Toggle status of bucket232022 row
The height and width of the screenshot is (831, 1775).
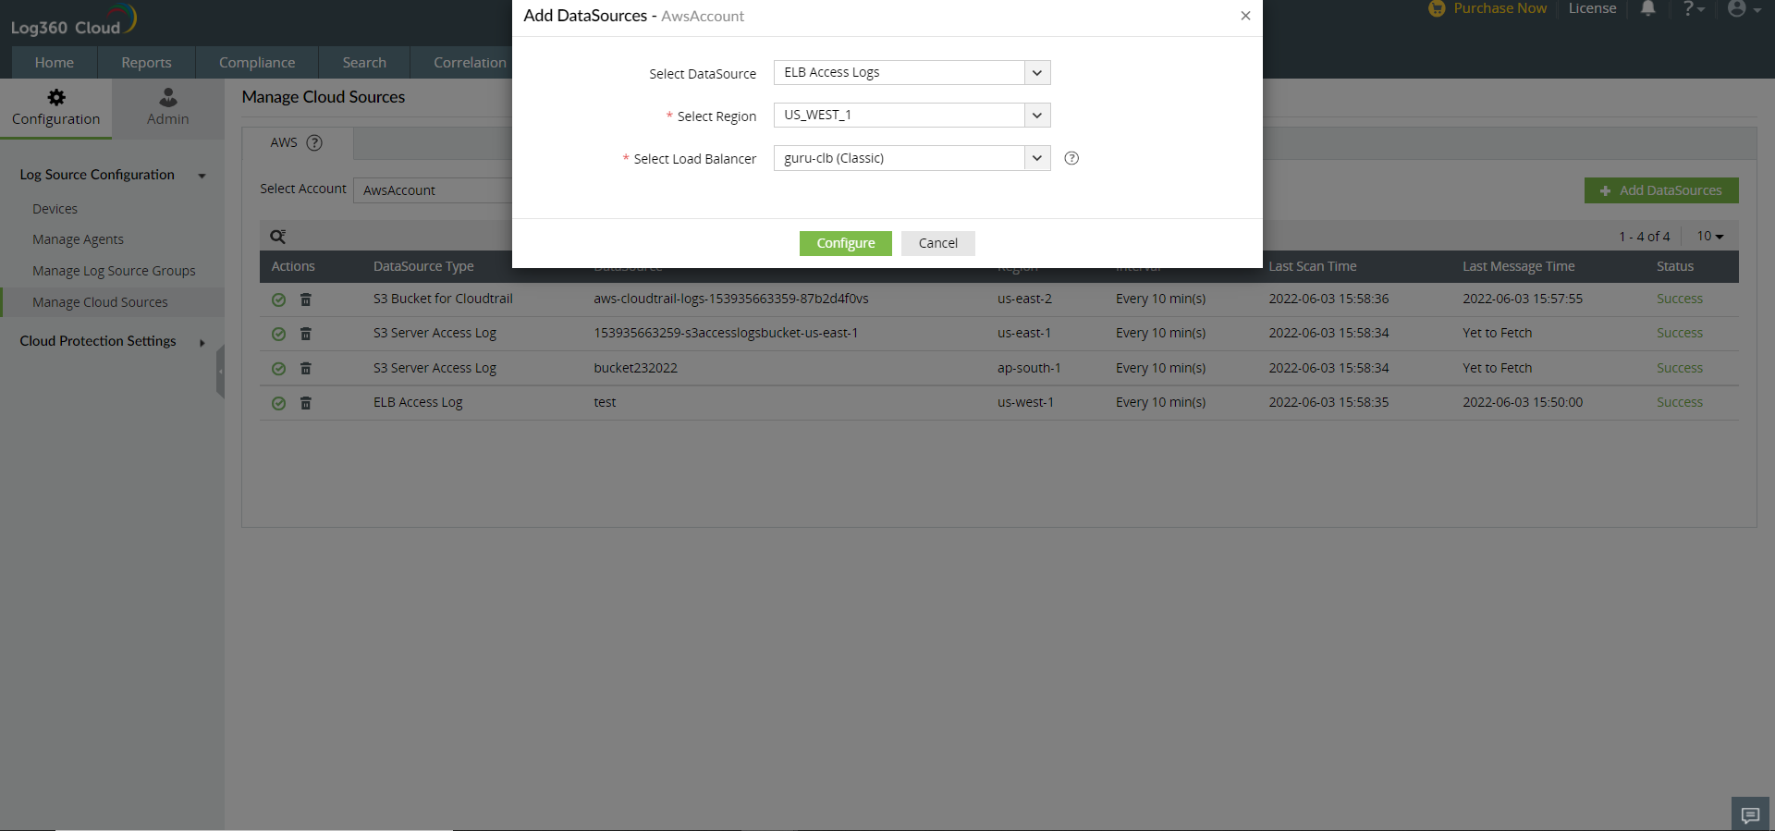pos(278,369)
